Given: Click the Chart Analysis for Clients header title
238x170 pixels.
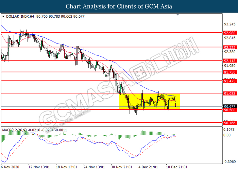Looking at the screenshot, I should click(x=119, y=6).
